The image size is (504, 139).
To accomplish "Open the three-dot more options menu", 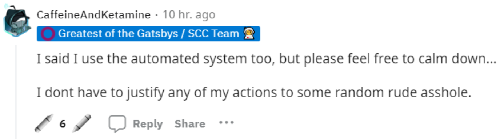I will tap(226, 123).
